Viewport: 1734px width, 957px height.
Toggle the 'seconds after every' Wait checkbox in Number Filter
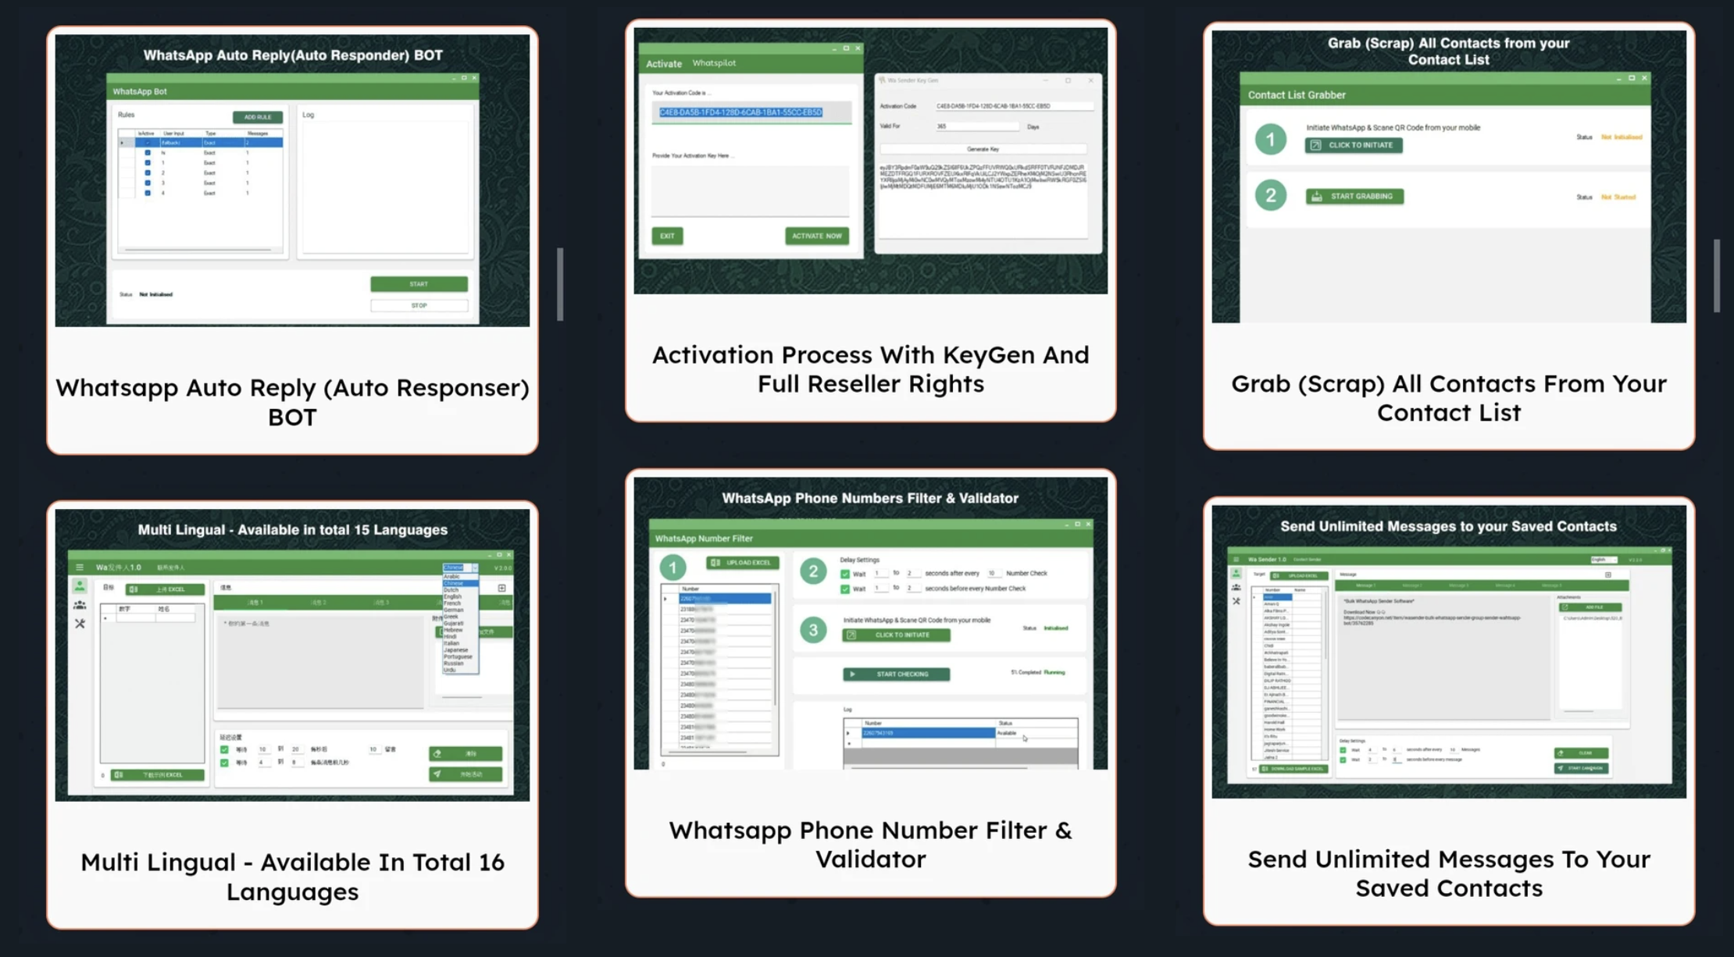pos(845,574)
